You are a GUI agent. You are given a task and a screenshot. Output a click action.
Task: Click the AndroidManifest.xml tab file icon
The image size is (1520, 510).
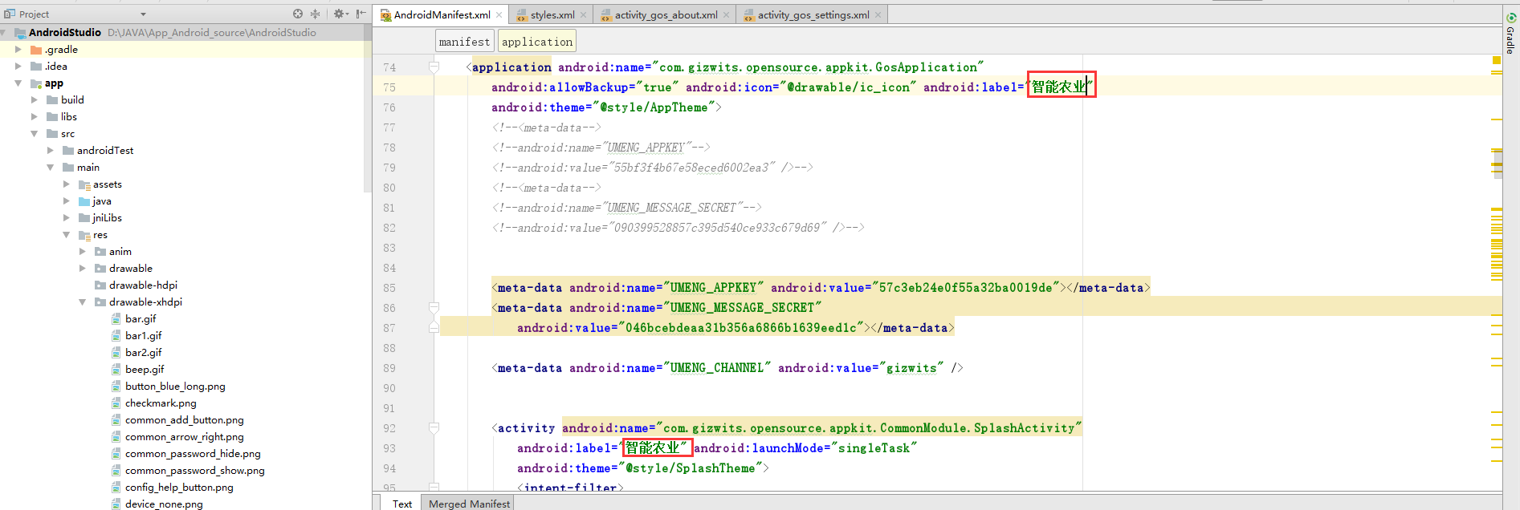pos(385,15)
